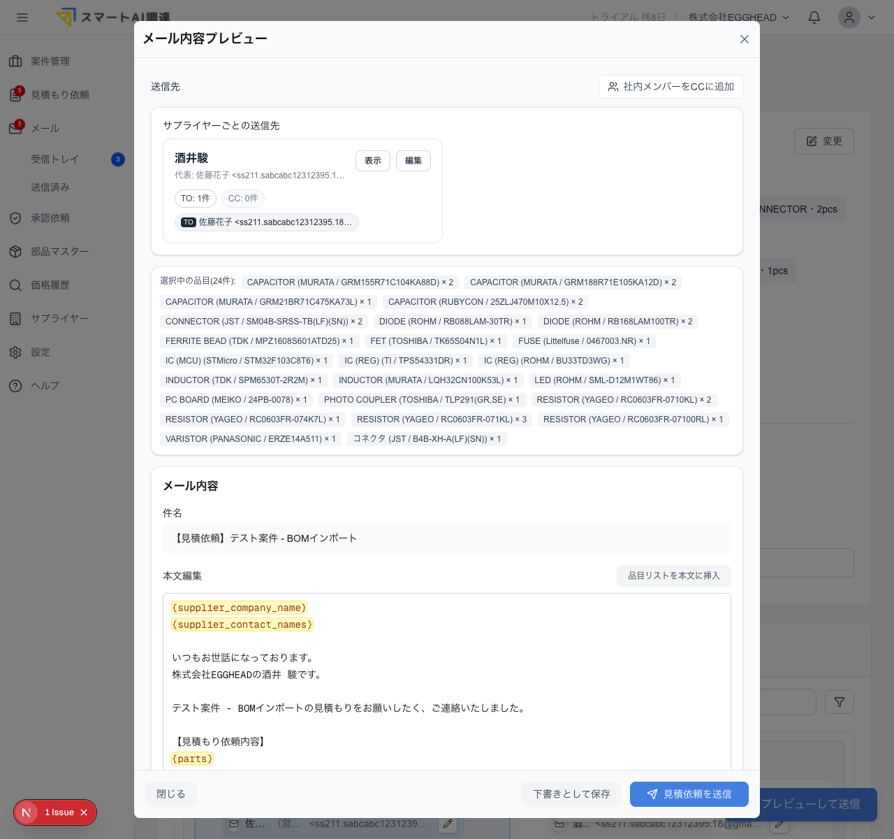The image size is (894, 839).
Task: Open notifications bell icon
Action: click(814, 17)
